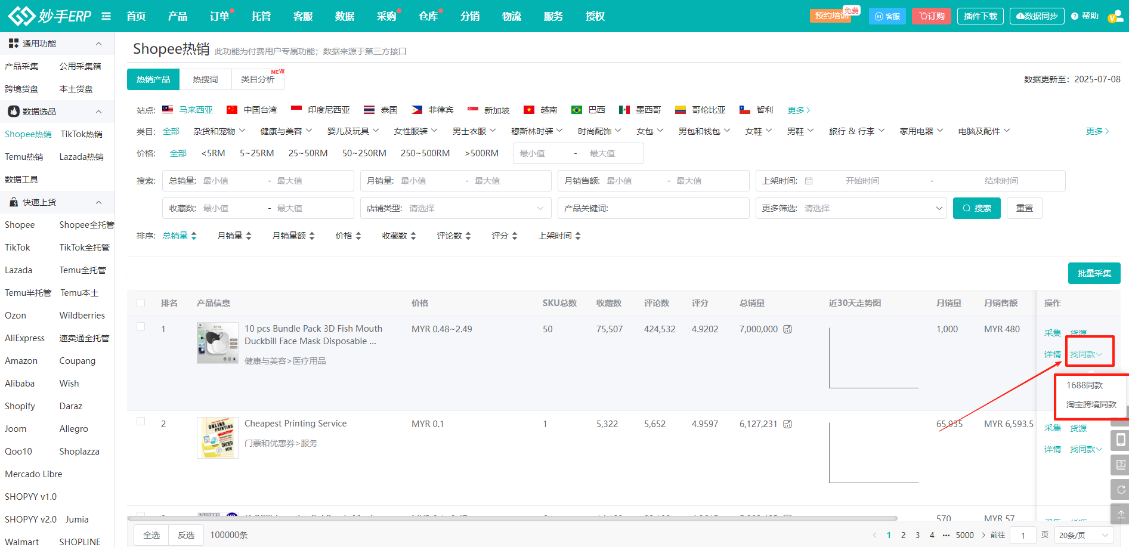Open 采购 in top navigation
Image resolution: width=1129 pixels, height=547 pixels.
pos(386,16)
